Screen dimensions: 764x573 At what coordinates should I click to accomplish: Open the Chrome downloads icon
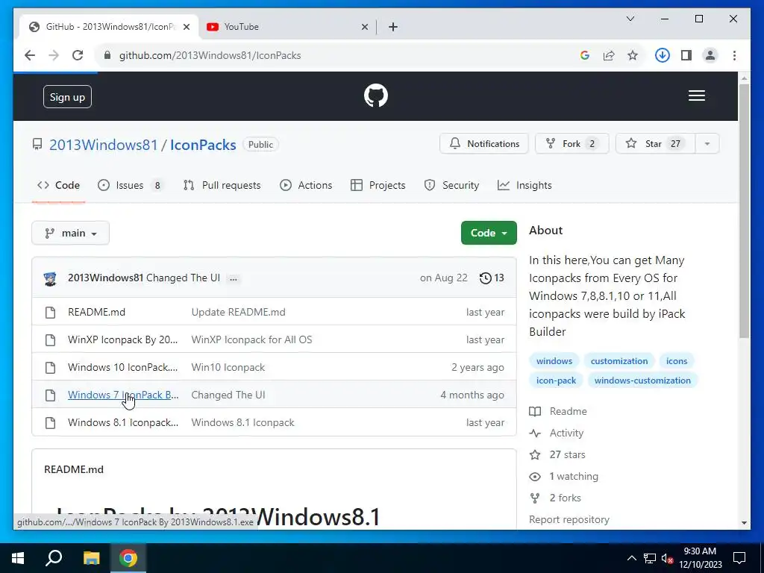tap(662, 55)
